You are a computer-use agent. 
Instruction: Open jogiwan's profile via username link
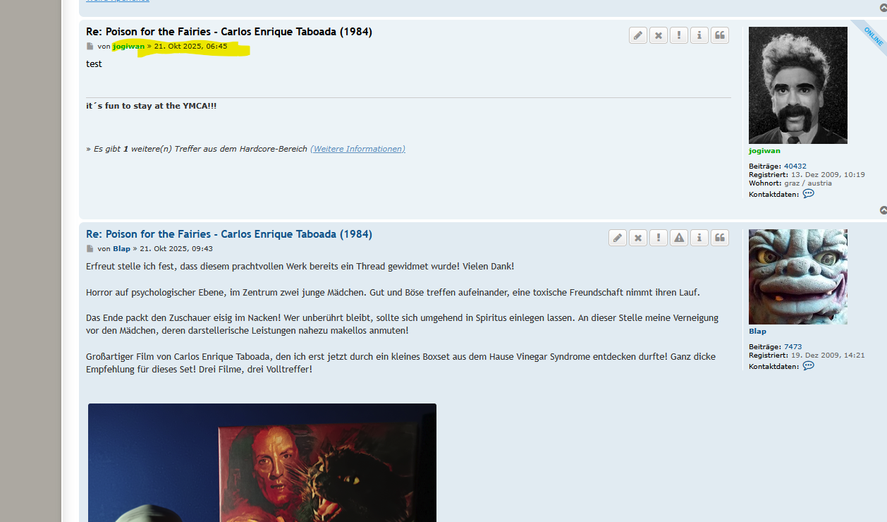128,45
